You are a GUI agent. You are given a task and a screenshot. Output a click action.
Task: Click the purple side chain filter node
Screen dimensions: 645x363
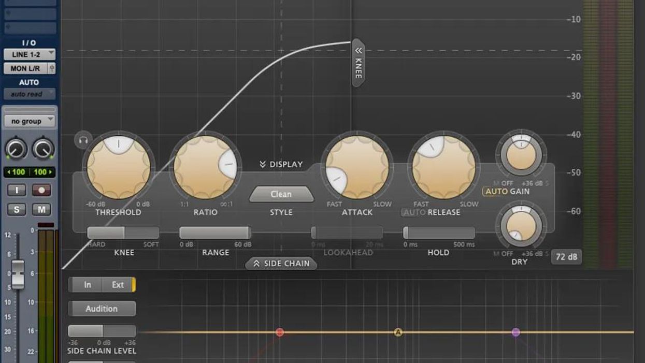click(x=515, y=332)
